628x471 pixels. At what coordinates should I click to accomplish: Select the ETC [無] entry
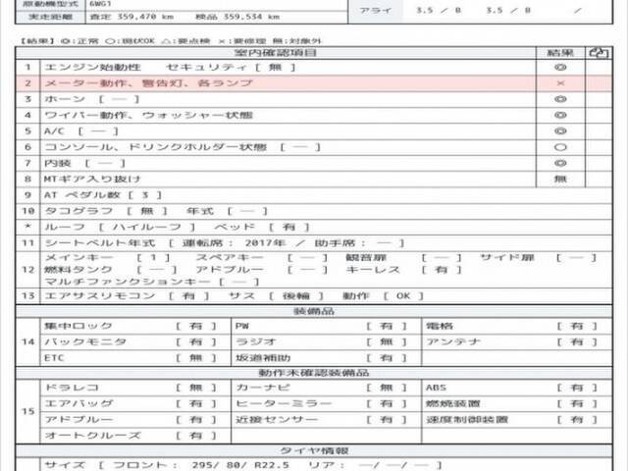pyautogui.click(x=131, y=357)
